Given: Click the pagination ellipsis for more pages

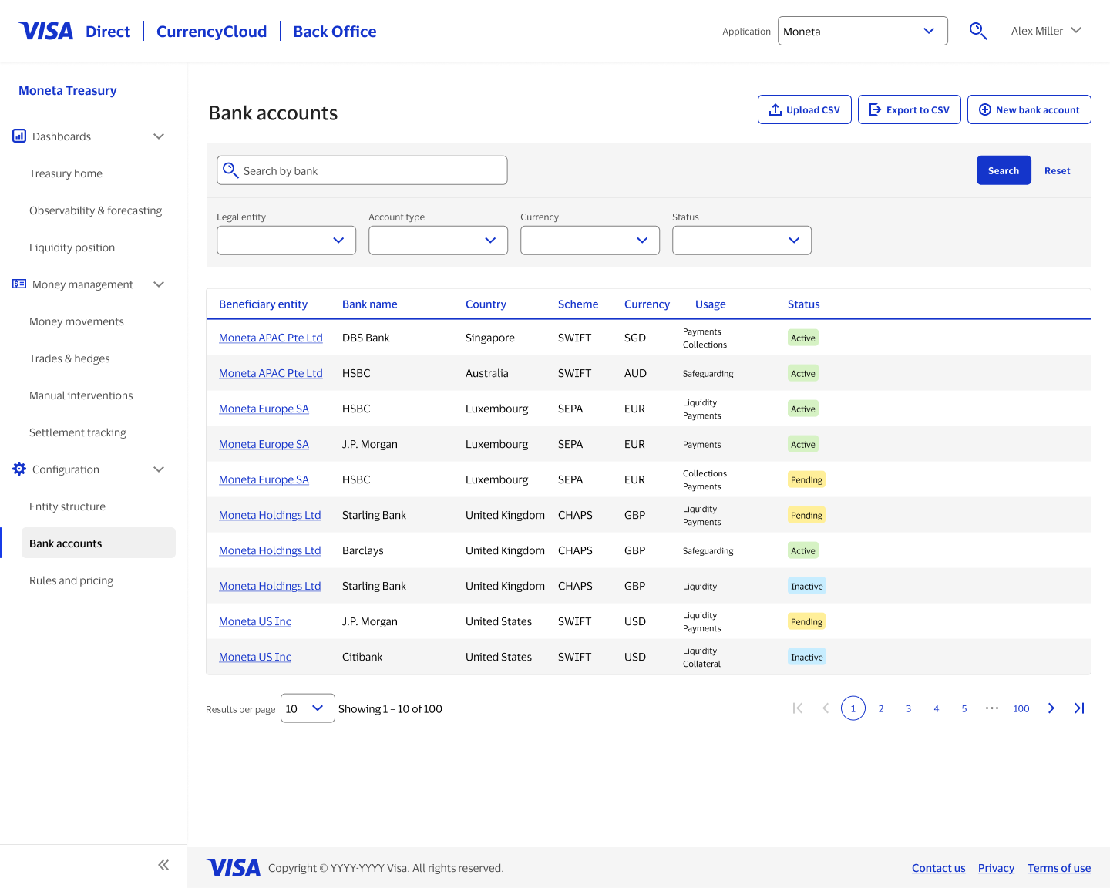Looking at the screenshot, I should [992, 708].
